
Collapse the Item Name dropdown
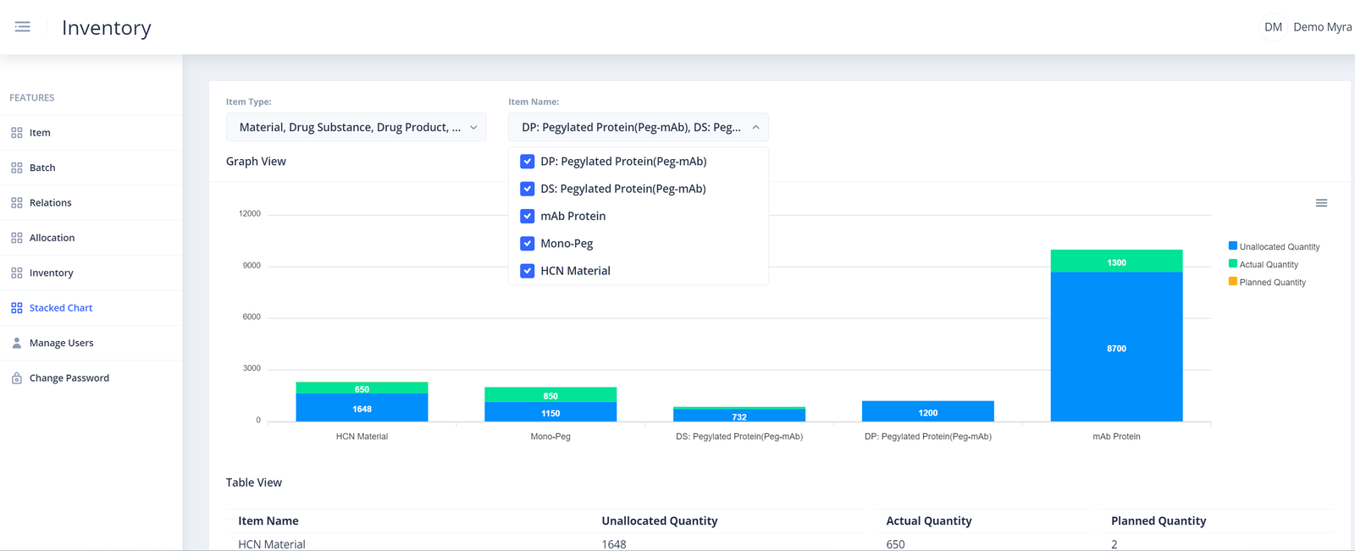(639, 127)
